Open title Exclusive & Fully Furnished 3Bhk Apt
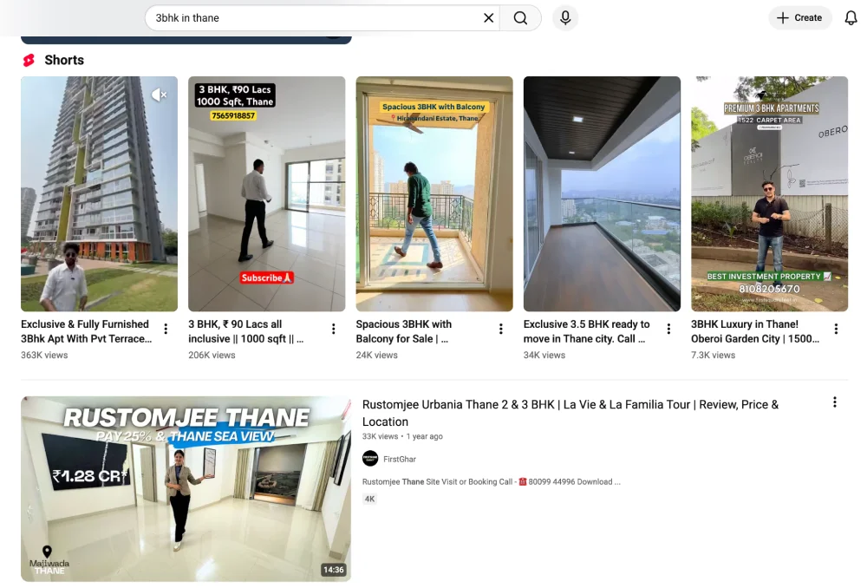This screenshot has height=588, width=867. click(x=86, y=331)
